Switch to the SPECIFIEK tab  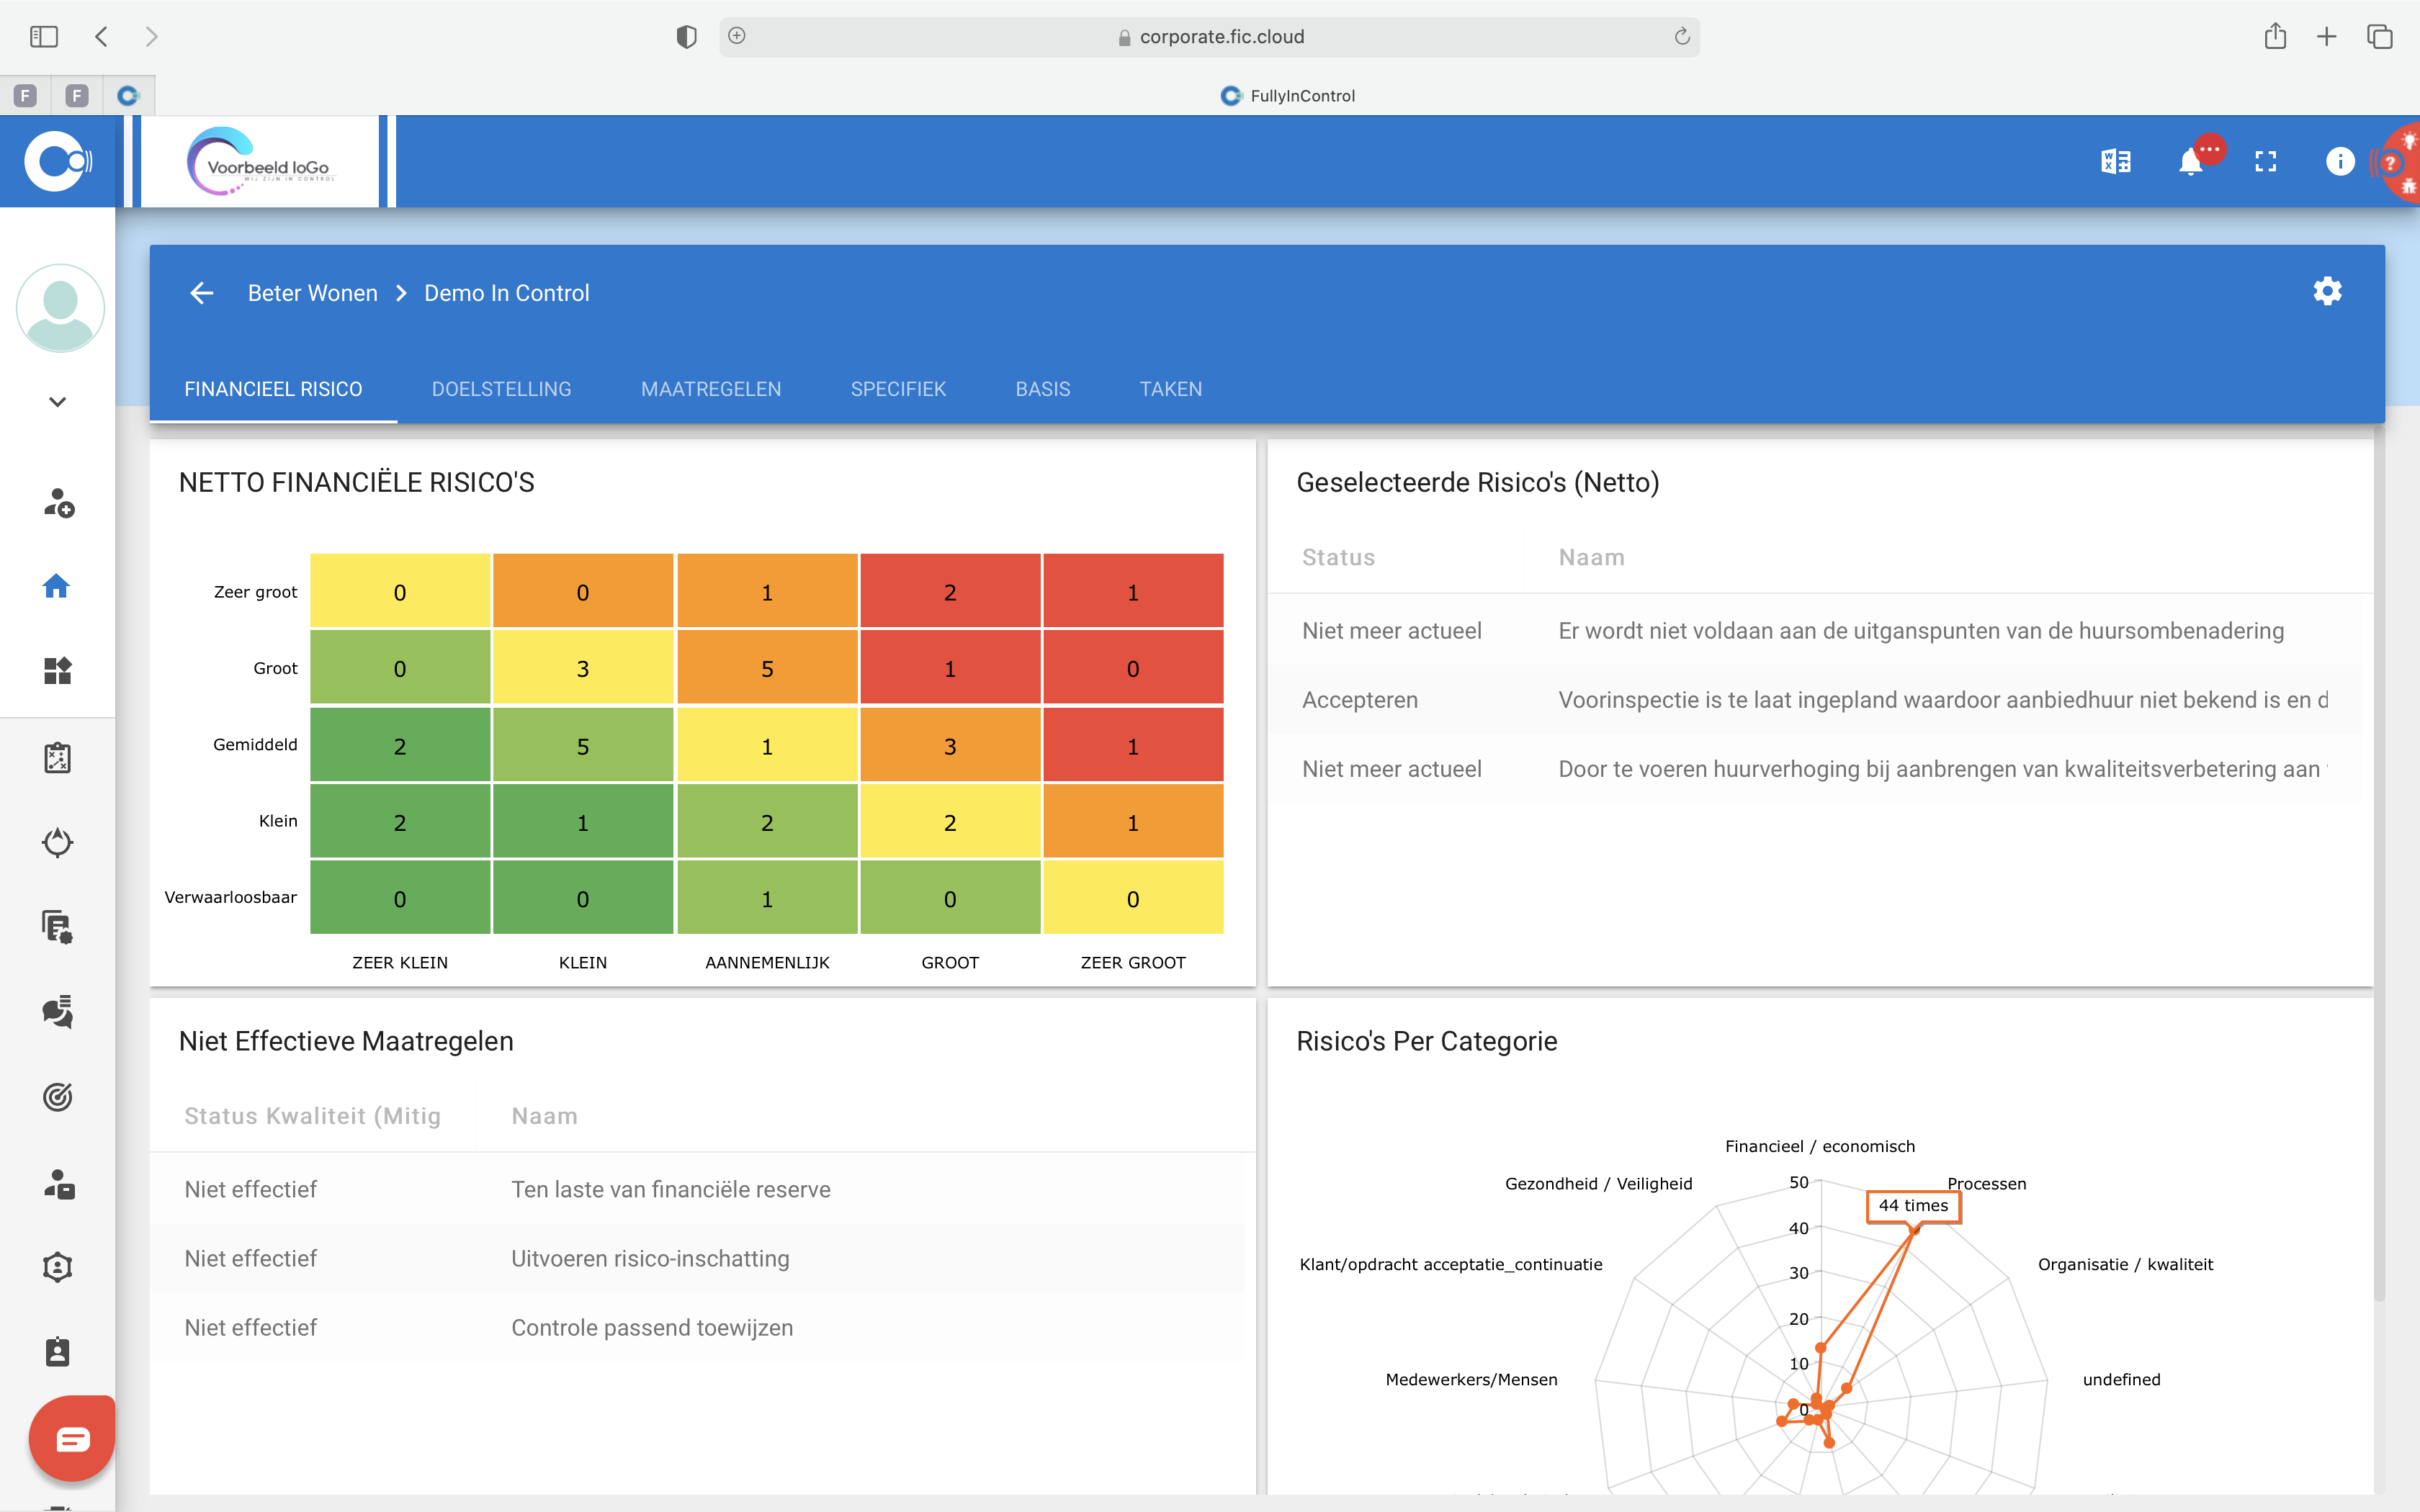[898, 389]
